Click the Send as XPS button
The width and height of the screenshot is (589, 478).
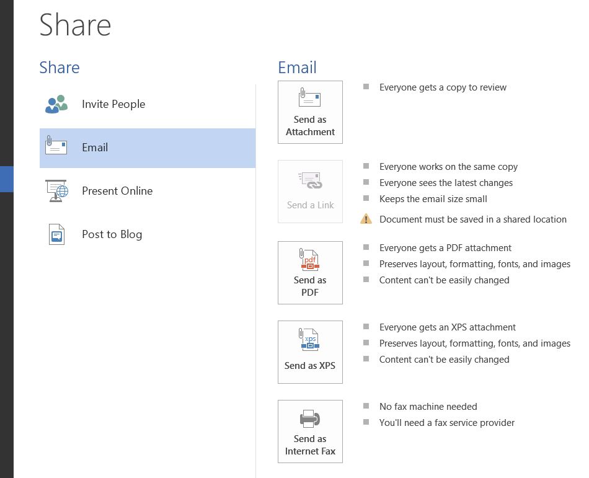[310, 352]
